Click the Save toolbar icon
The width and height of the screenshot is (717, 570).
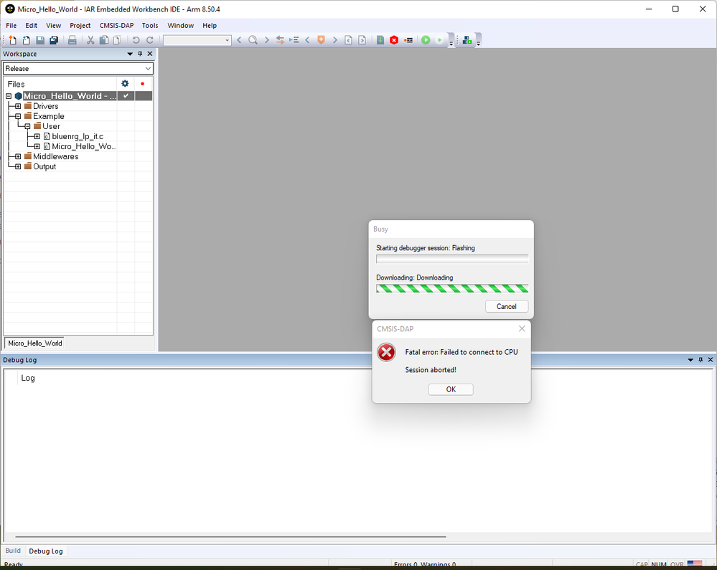pos(40,40)
